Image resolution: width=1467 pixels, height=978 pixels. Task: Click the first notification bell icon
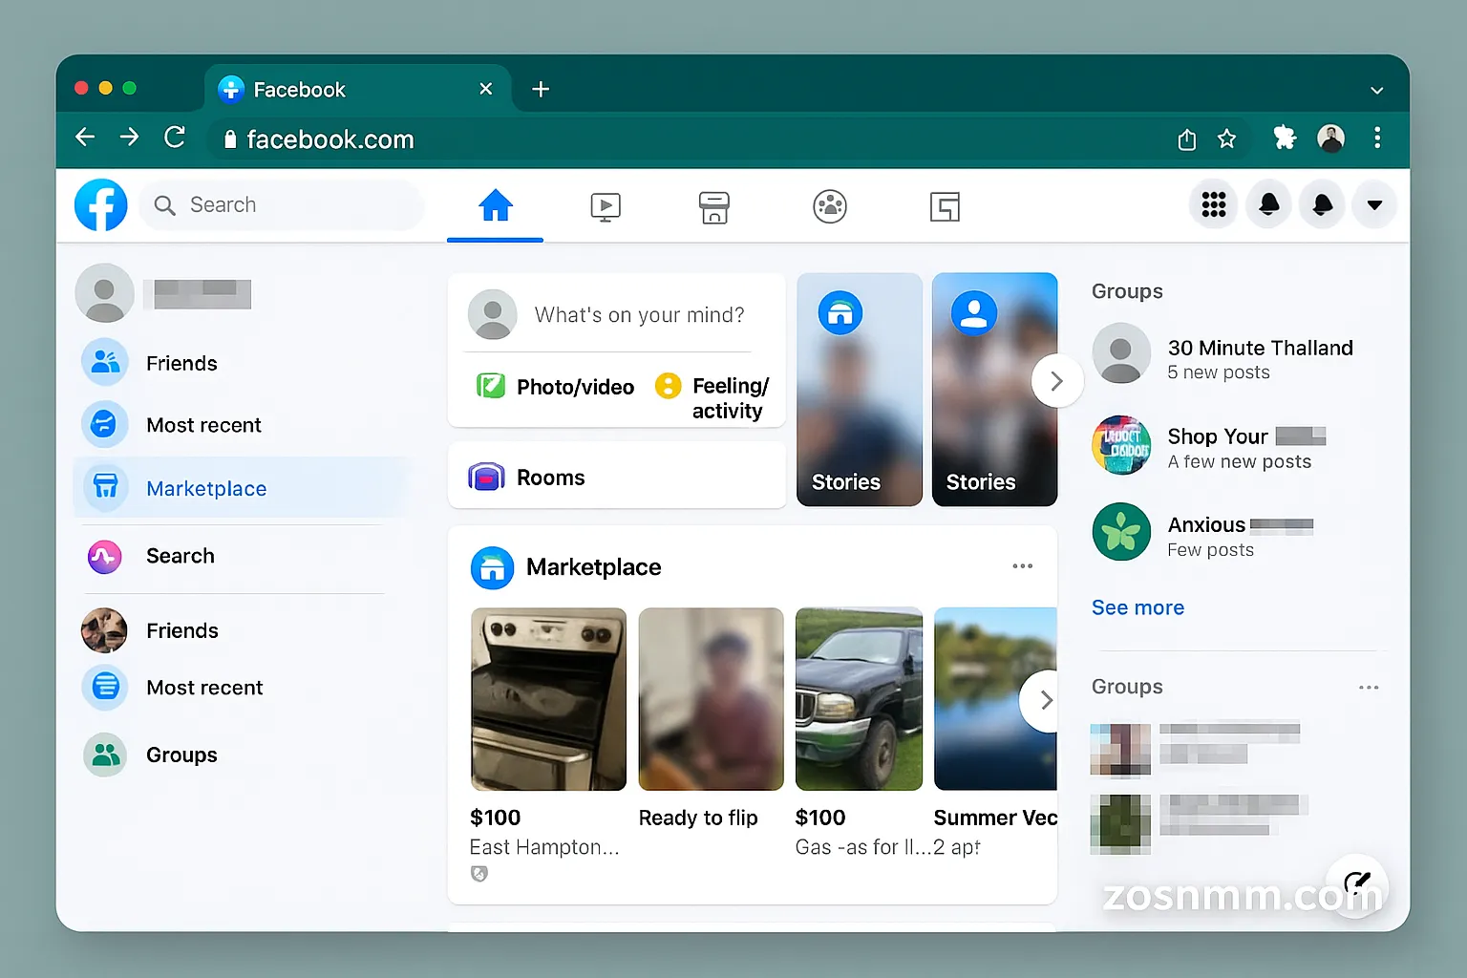[1269, 204]
